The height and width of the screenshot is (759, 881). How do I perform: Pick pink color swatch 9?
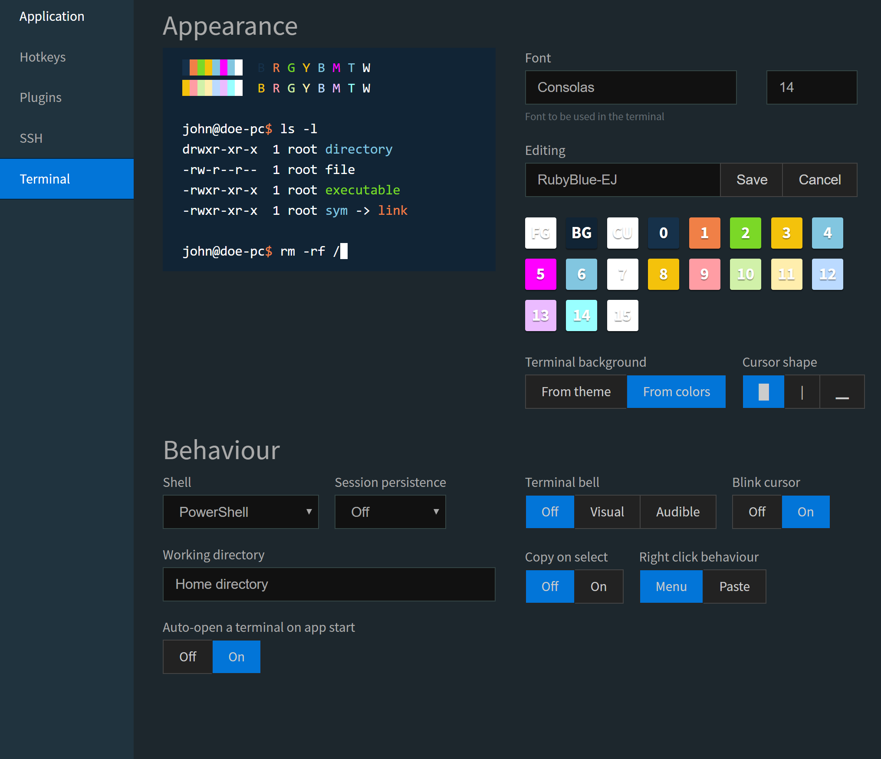705,274
